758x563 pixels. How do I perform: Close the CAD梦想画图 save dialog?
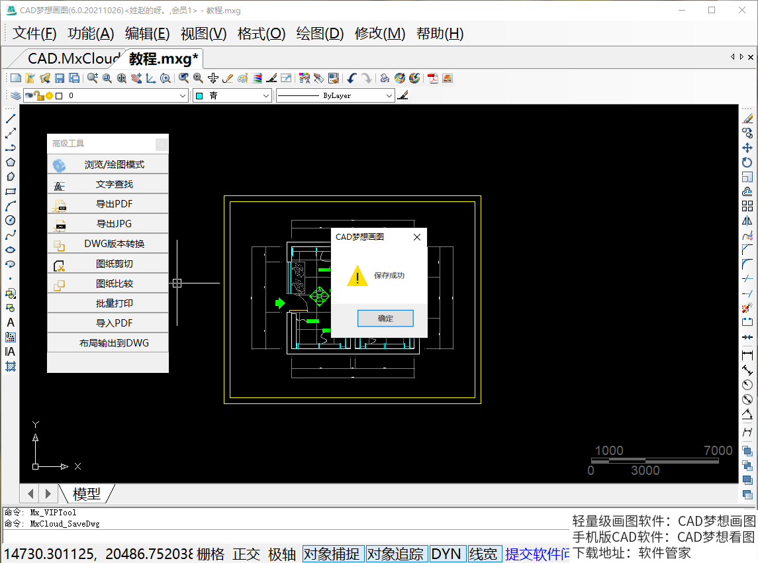click(416, 237)
